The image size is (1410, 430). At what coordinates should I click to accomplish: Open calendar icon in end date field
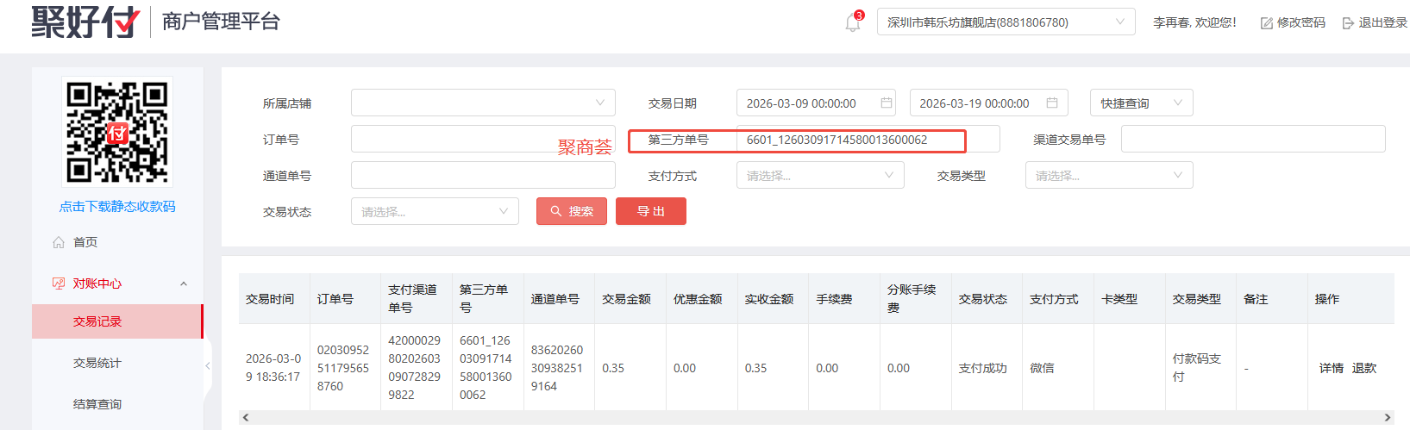tap(1052, 103)
